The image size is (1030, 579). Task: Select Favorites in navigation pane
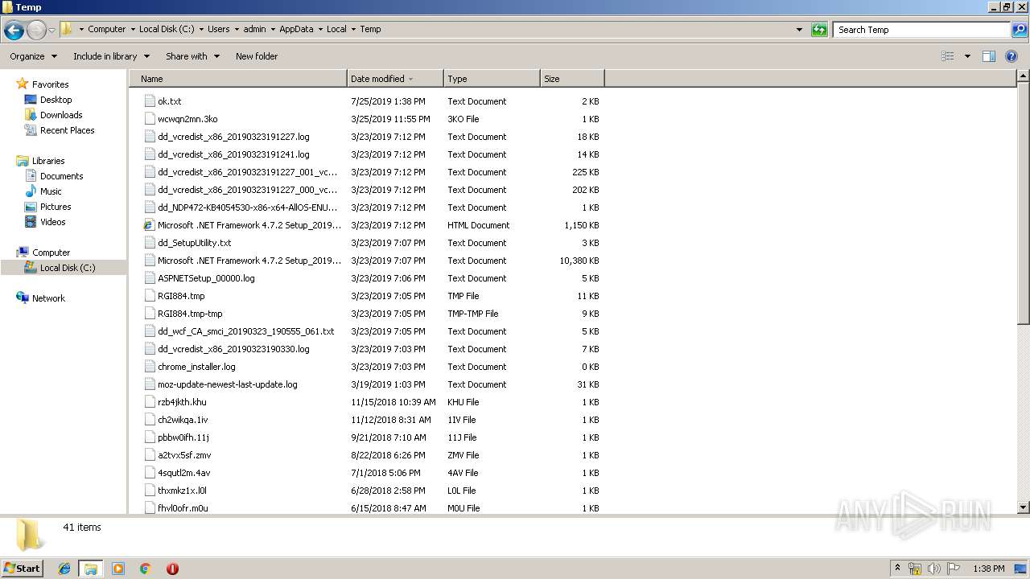coord(50,84)
